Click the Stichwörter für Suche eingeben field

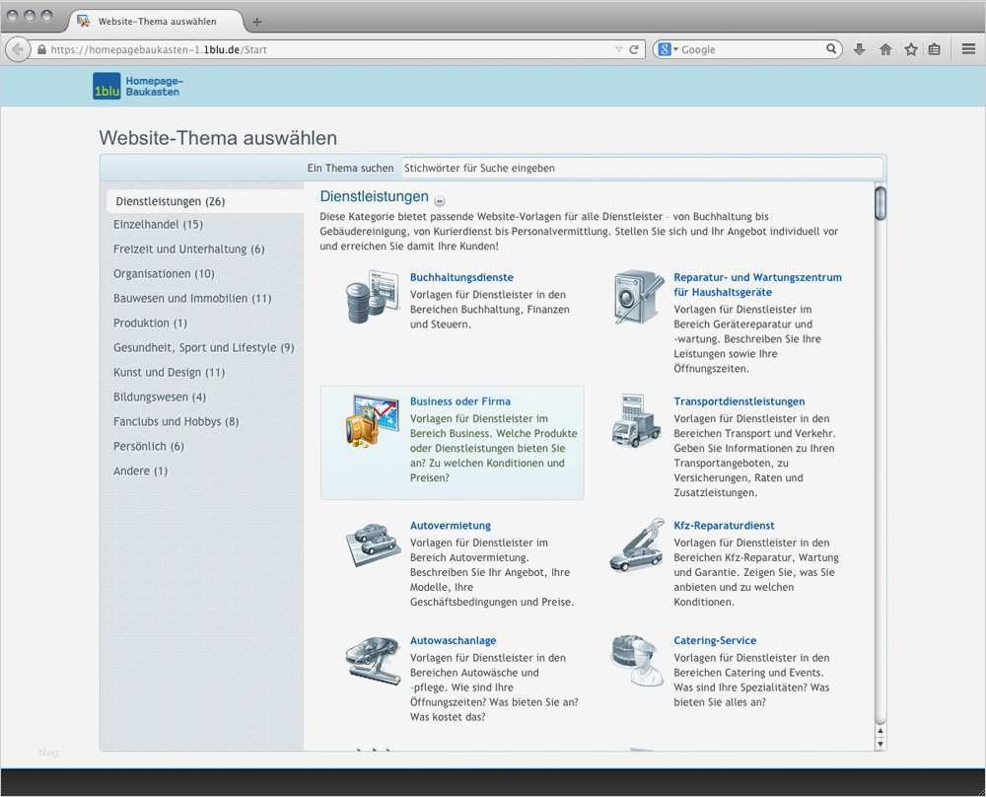coord(642,168)
